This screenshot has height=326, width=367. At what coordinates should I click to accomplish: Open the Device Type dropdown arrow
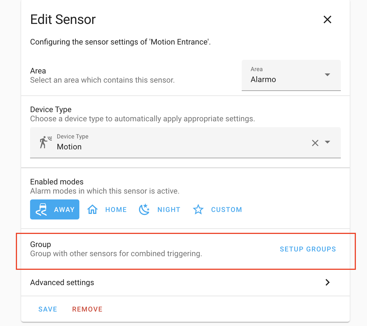point(328,143)
